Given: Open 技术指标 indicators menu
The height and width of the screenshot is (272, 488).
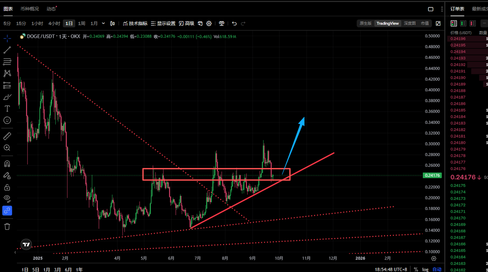Looking at the screenshot, I should [135, 24].
